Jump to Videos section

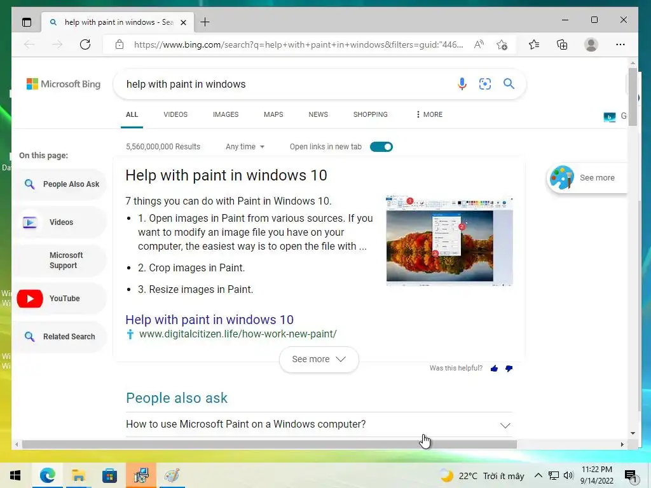(x=62, y=222)
